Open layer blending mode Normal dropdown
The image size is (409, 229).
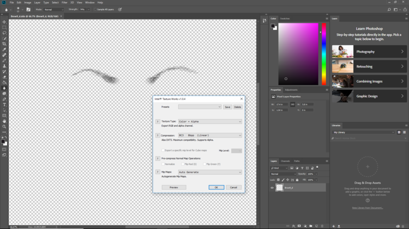click(x=283, y=174)
